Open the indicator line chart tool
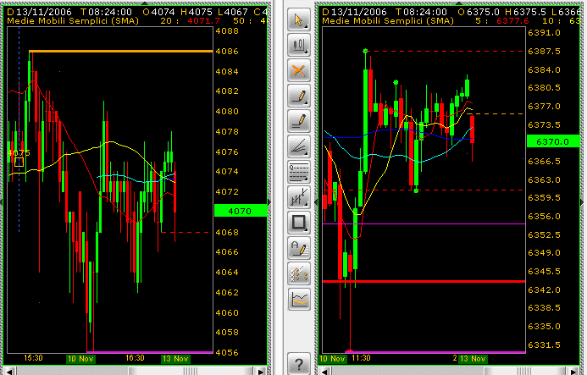 coord(298,299)
